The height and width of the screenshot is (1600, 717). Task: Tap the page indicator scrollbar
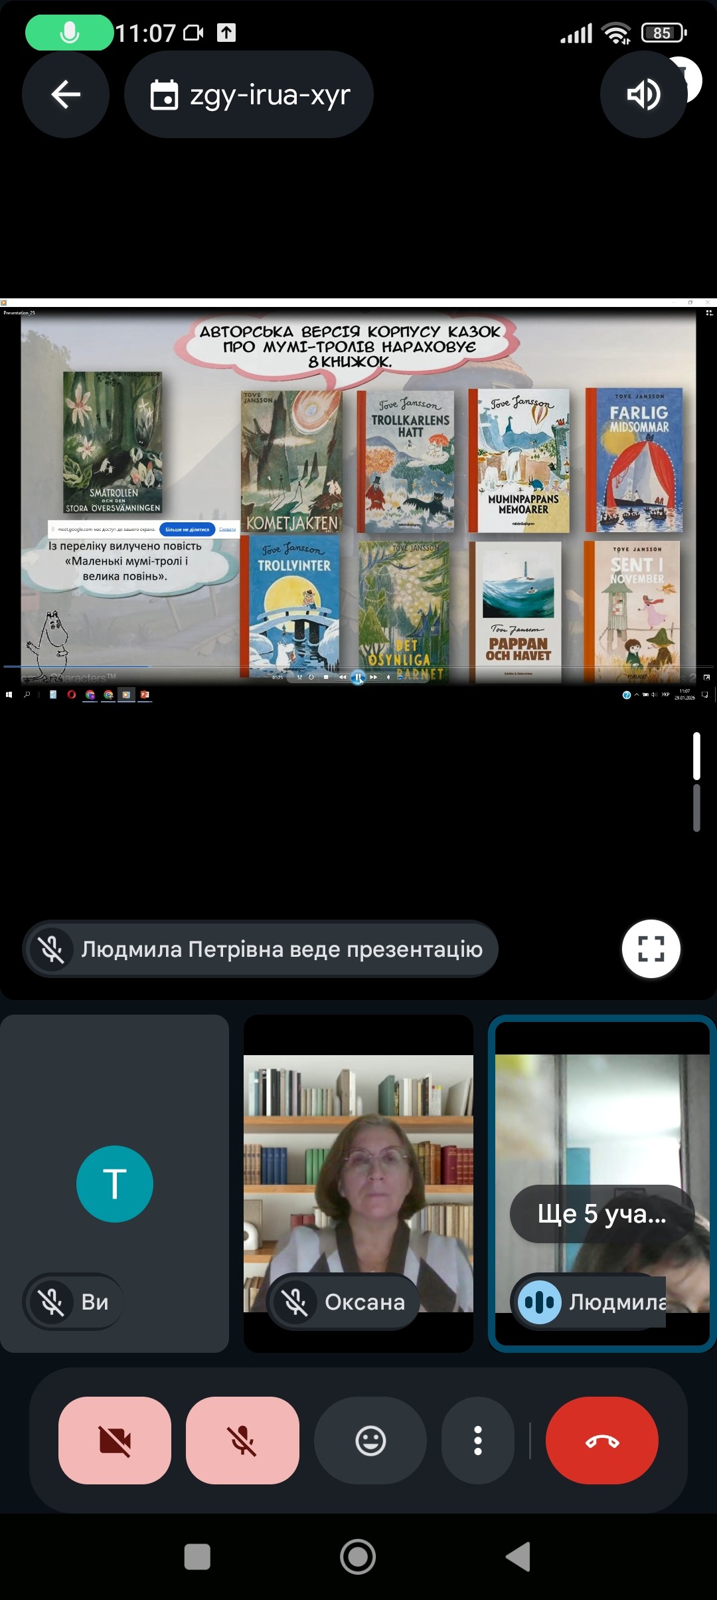[696, 781]
